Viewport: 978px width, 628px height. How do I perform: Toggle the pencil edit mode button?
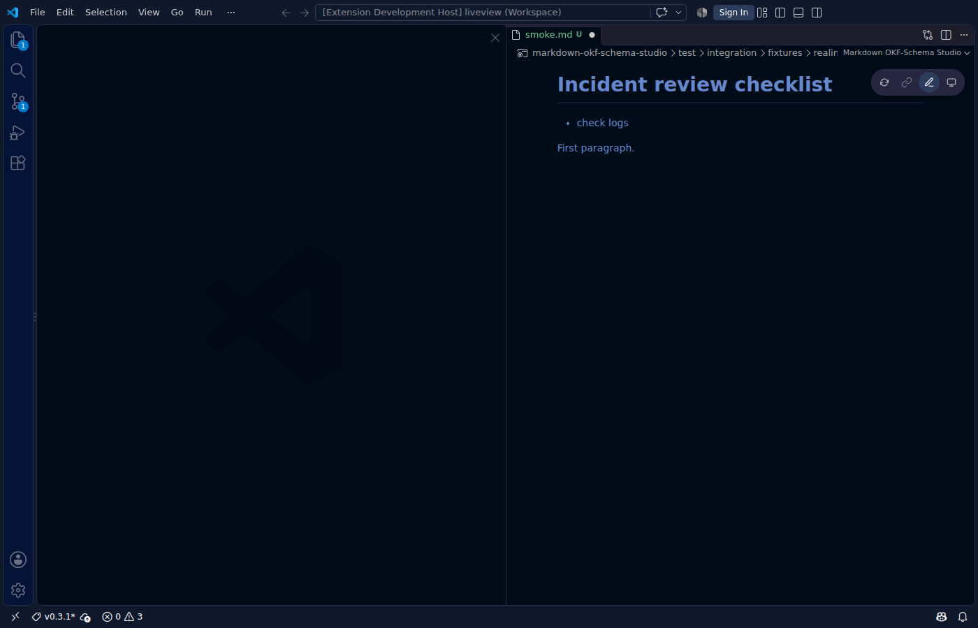point(929,82)
